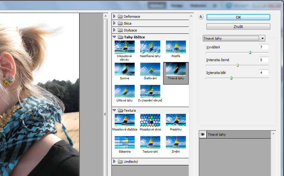The width and height of the screenshot is (284, 176).
Task: Click the filter list scrollbar up arrow
Action: click(191, 16)
